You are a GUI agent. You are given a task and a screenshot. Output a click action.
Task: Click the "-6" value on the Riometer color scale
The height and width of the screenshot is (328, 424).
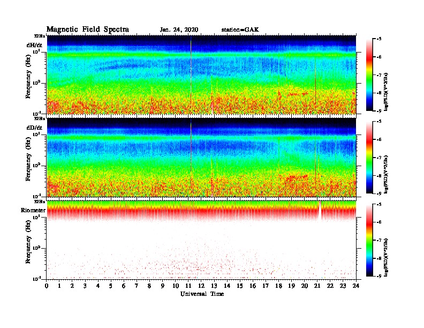click(x=379, y=222)
